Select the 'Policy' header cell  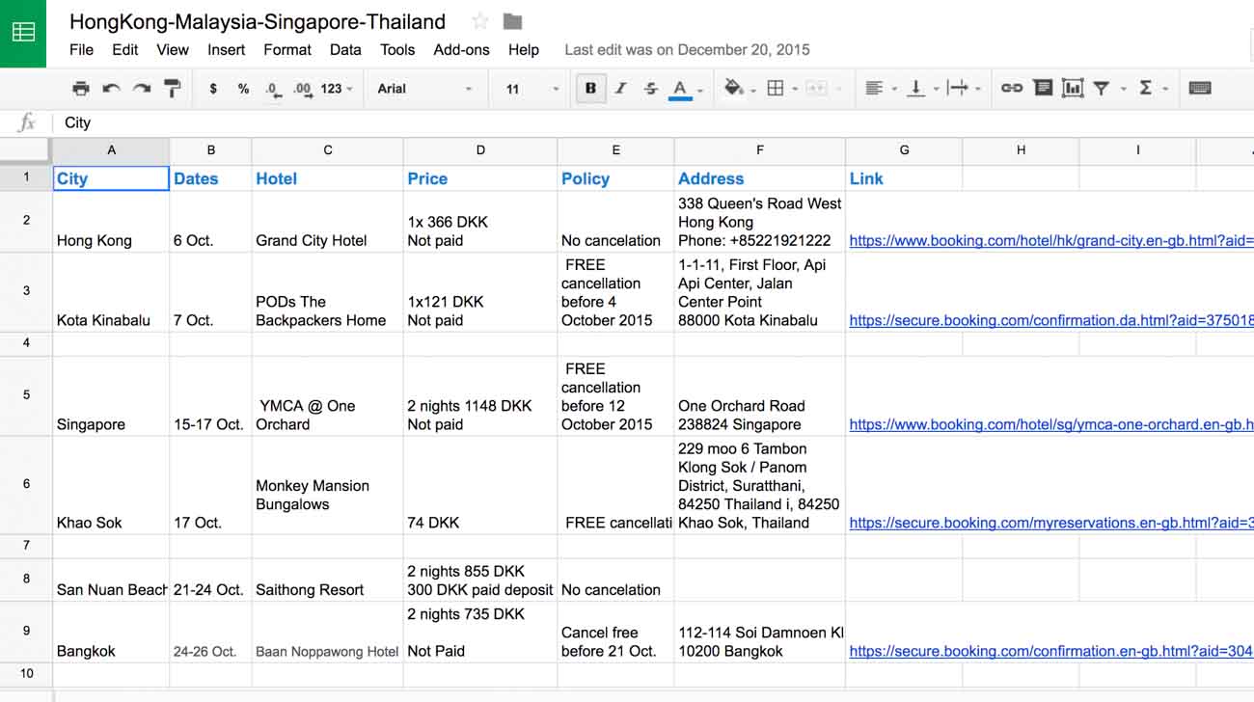tap(615, 178)
